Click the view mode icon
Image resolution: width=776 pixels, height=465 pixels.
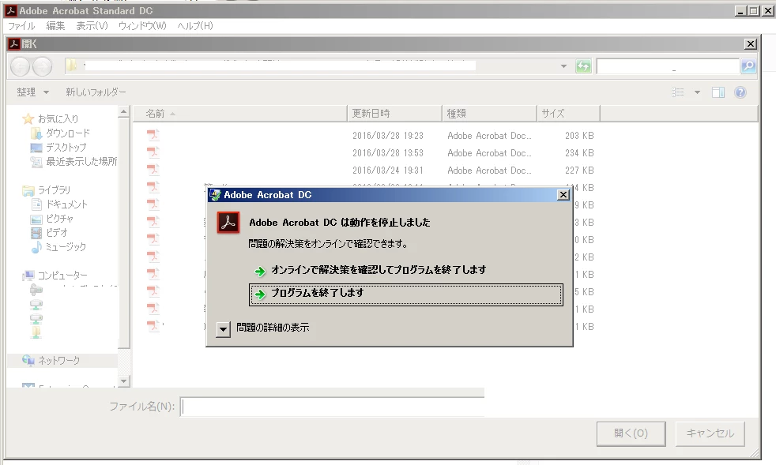[678, 92]
